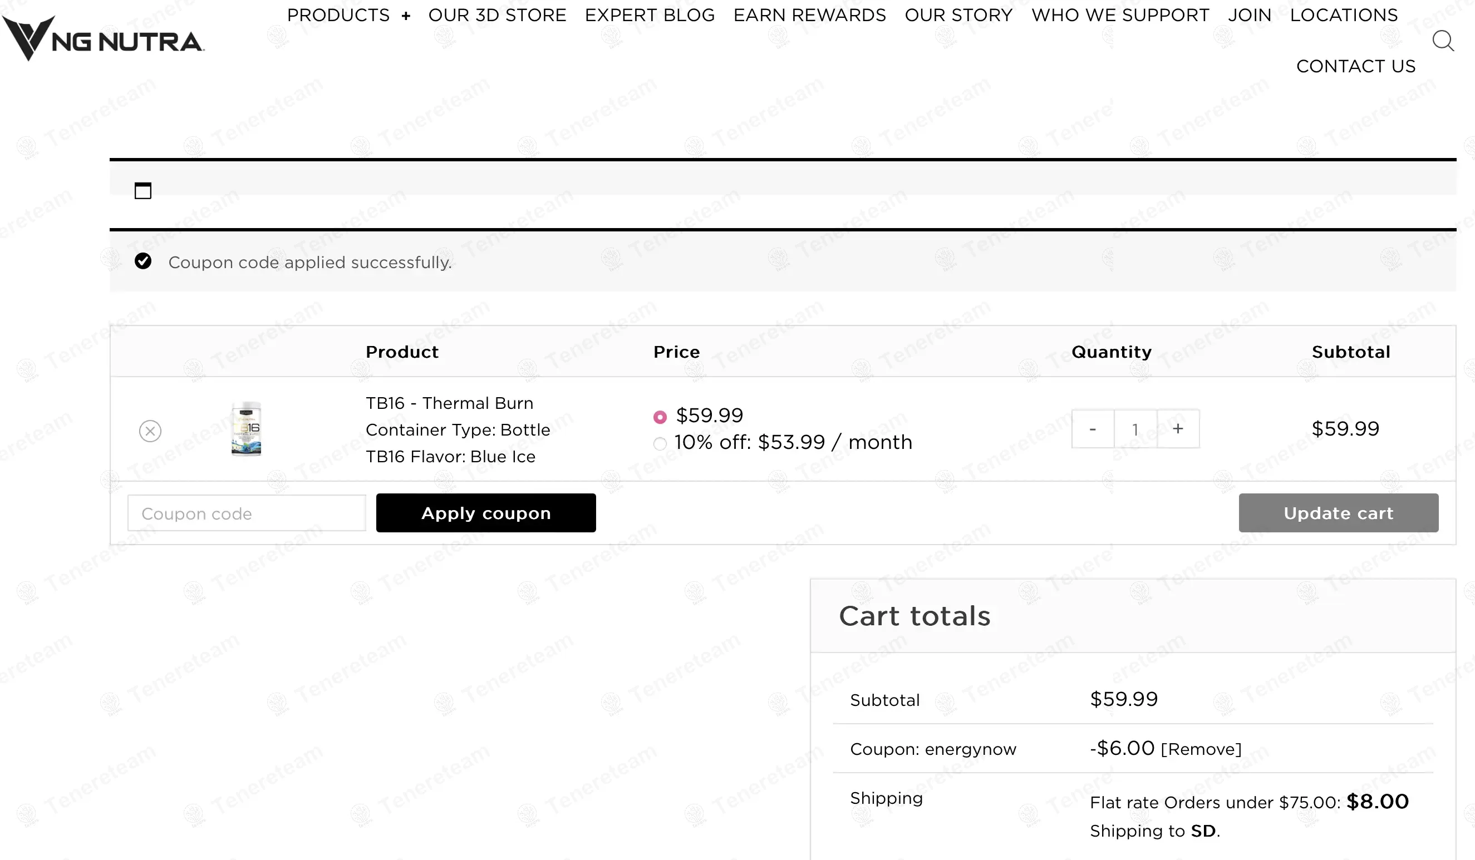Remove the energynow coupon
1475x860 pixels.
[x=1201, y=749]
